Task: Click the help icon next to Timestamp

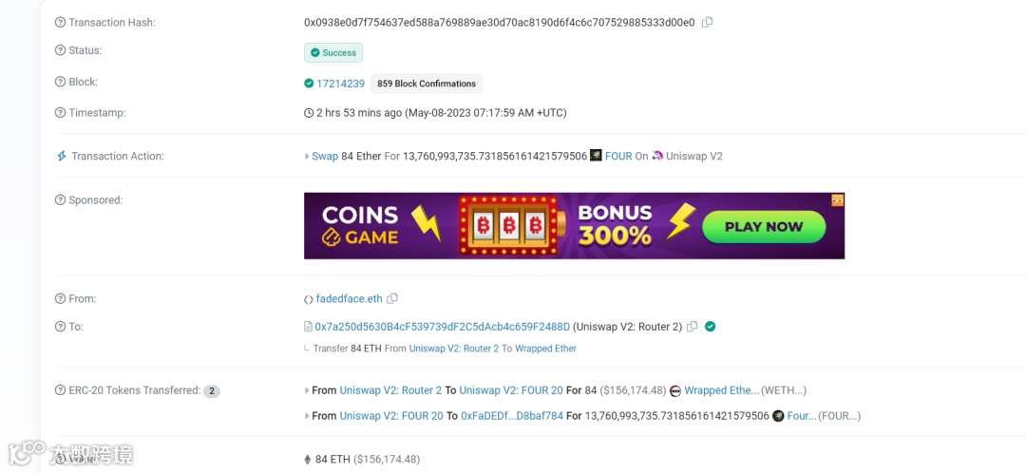Action: pos(61,112)
